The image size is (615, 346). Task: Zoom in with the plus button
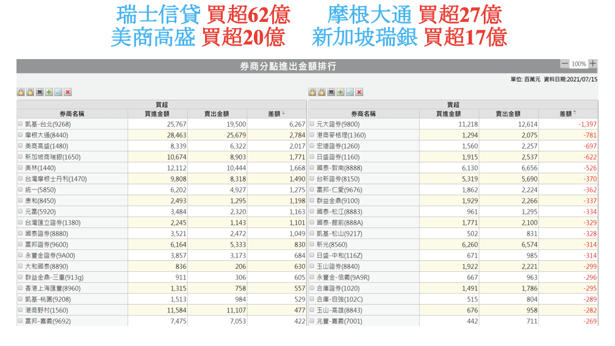(x=593, y=64)
